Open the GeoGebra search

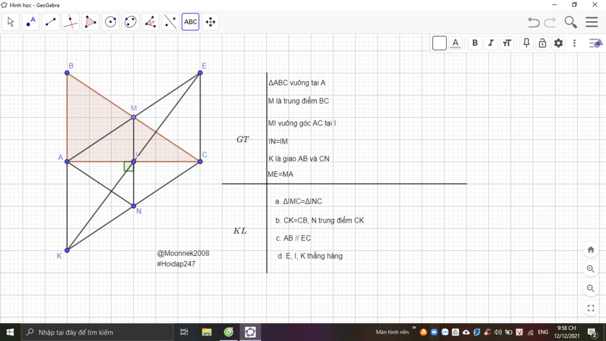(570, 22)
